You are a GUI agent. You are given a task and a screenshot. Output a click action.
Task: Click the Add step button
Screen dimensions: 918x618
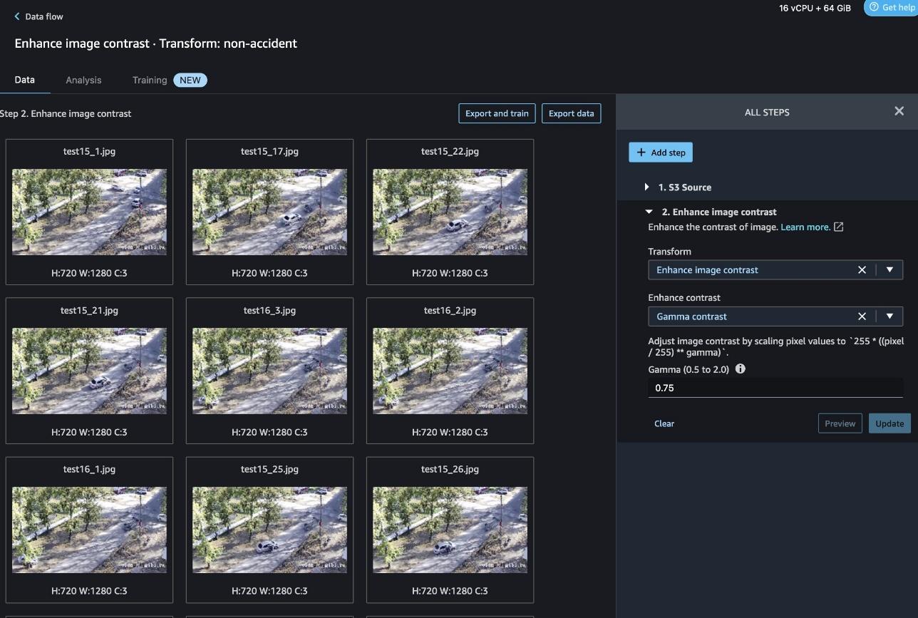(660, 153)
